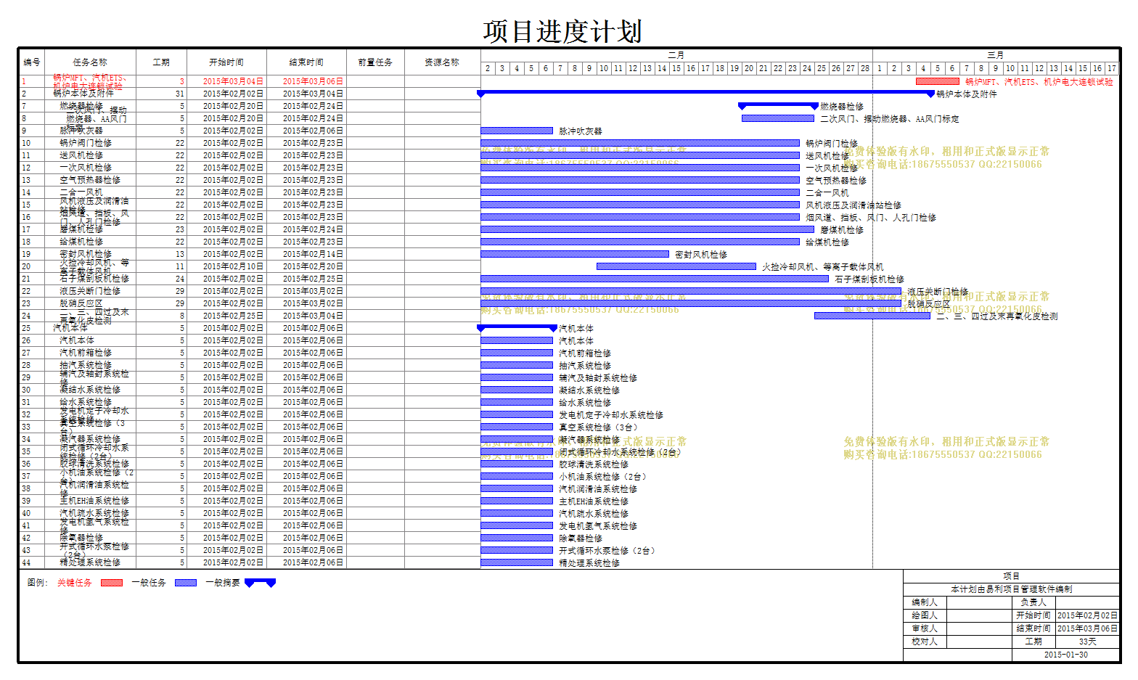1138x680 pixels.
Task: Click start date 2015年02月10日 in row 20
Action: (234, 266)
